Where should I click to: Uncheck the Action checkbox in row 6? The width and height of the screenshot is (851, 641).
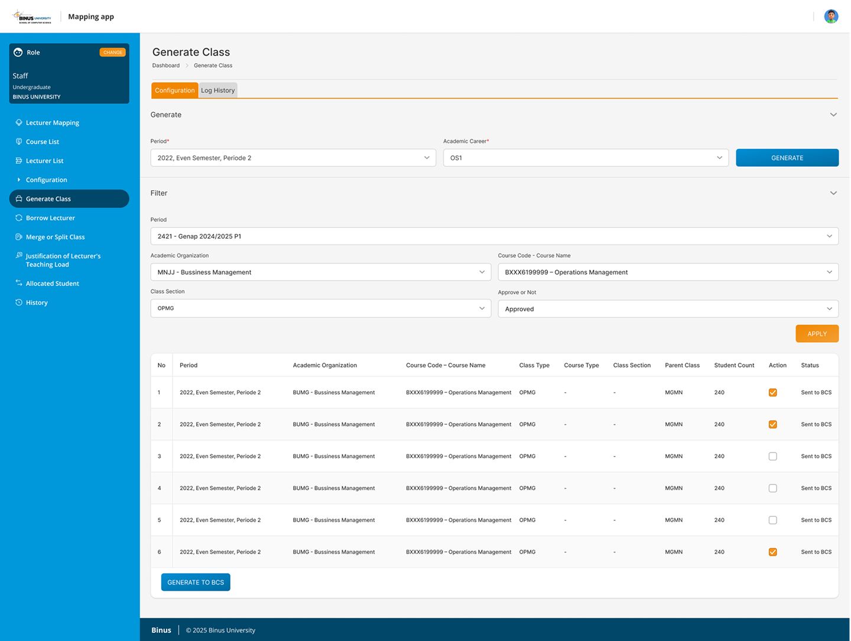click(x=772, y=552)
